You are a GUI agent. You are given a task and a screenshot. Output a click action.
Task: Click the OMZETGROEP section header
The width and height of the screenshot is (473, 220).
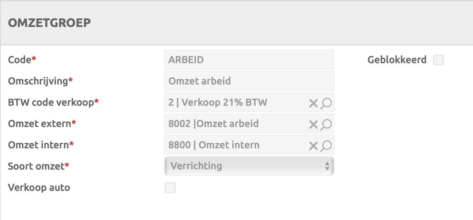[49, 23]
